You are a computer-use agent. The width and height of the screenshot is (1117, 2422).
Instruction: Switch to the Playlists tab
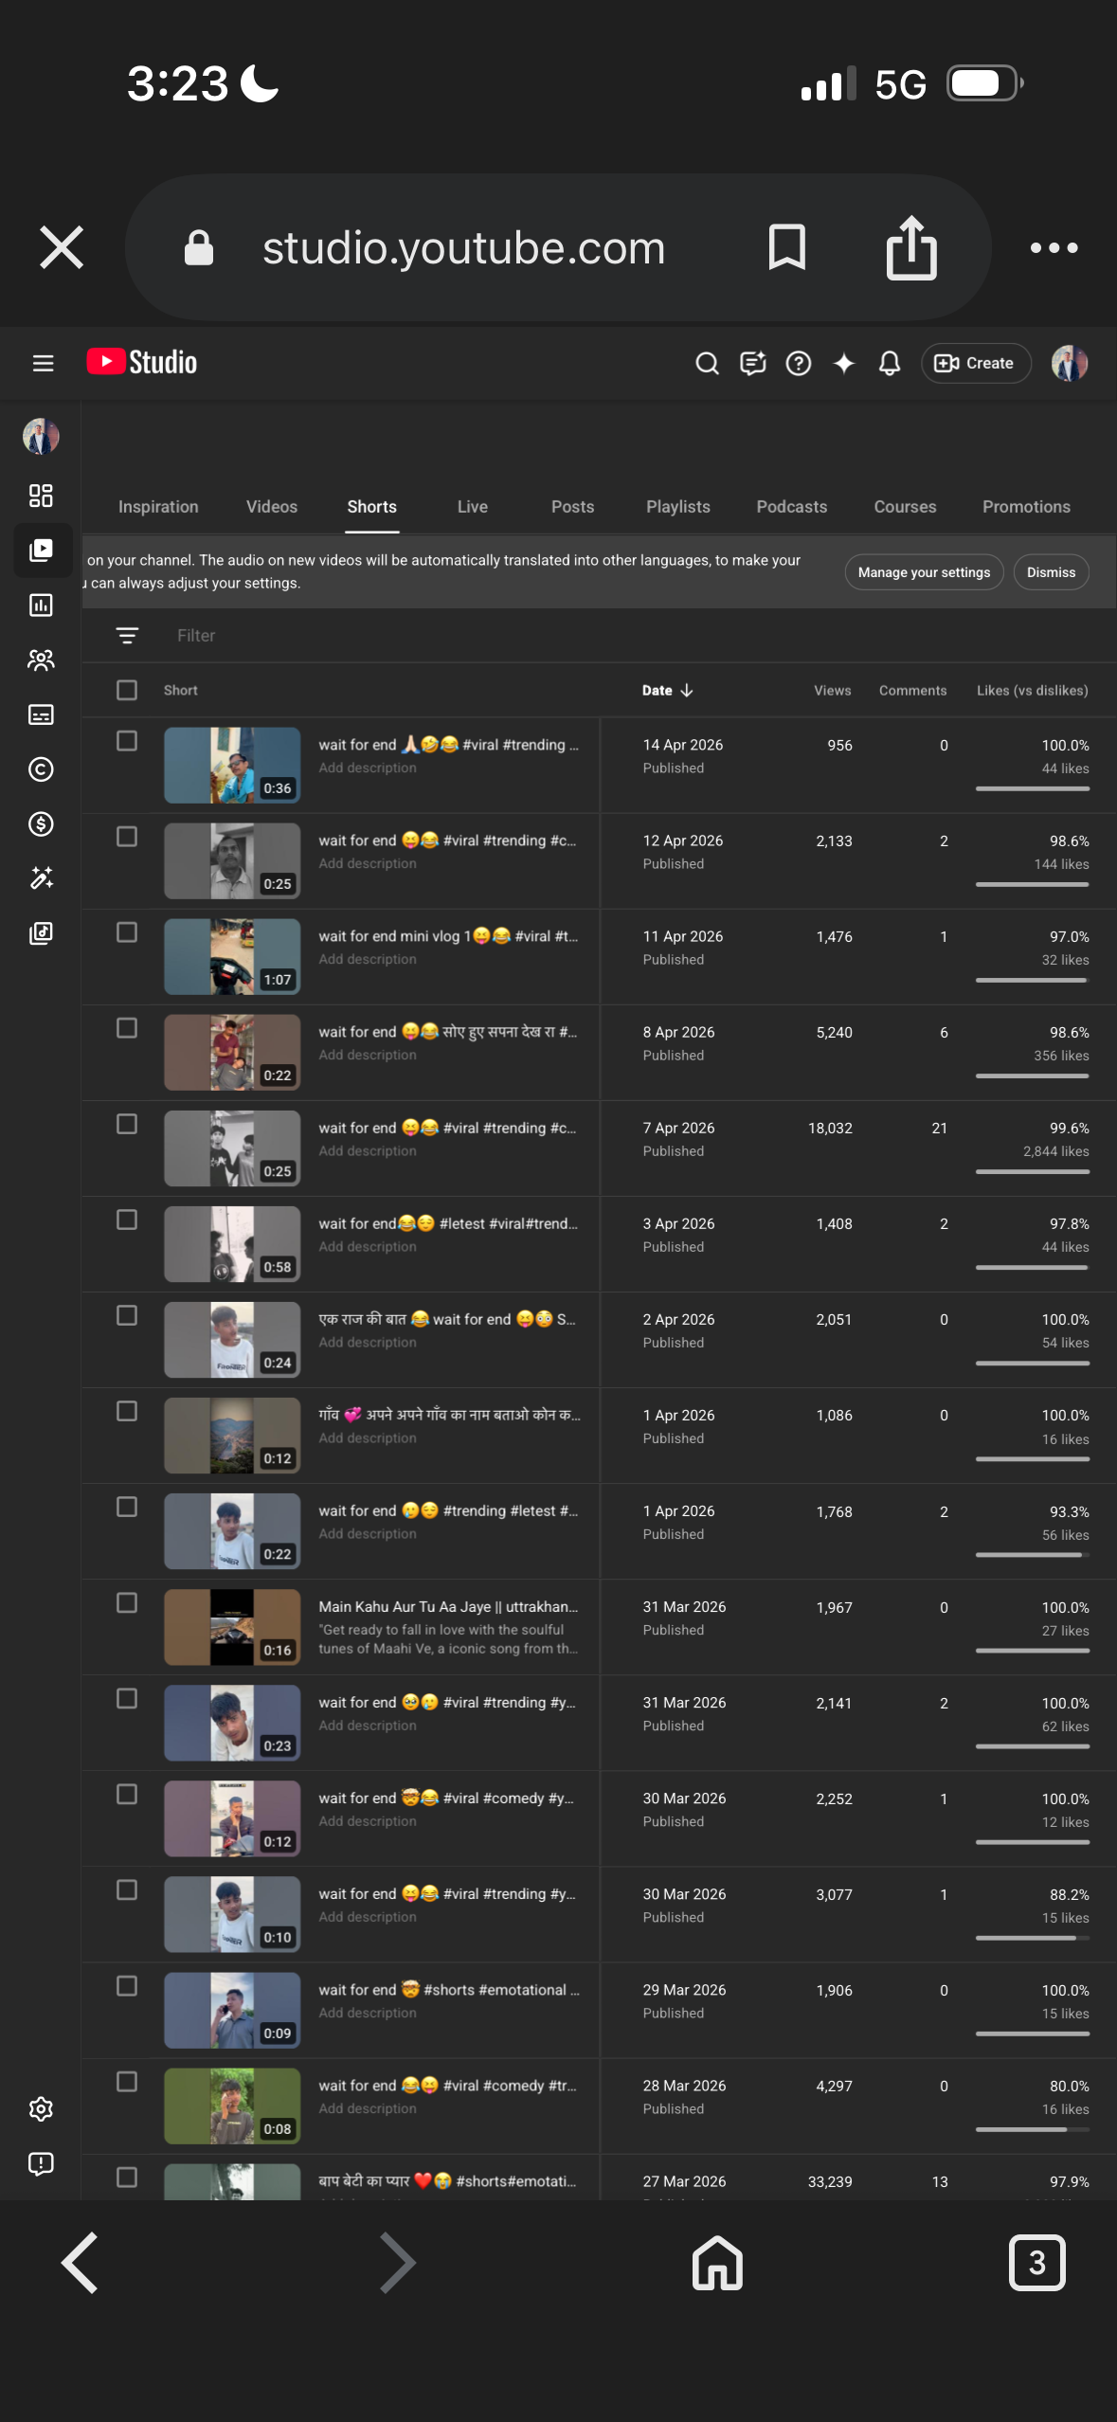[677, 507]
